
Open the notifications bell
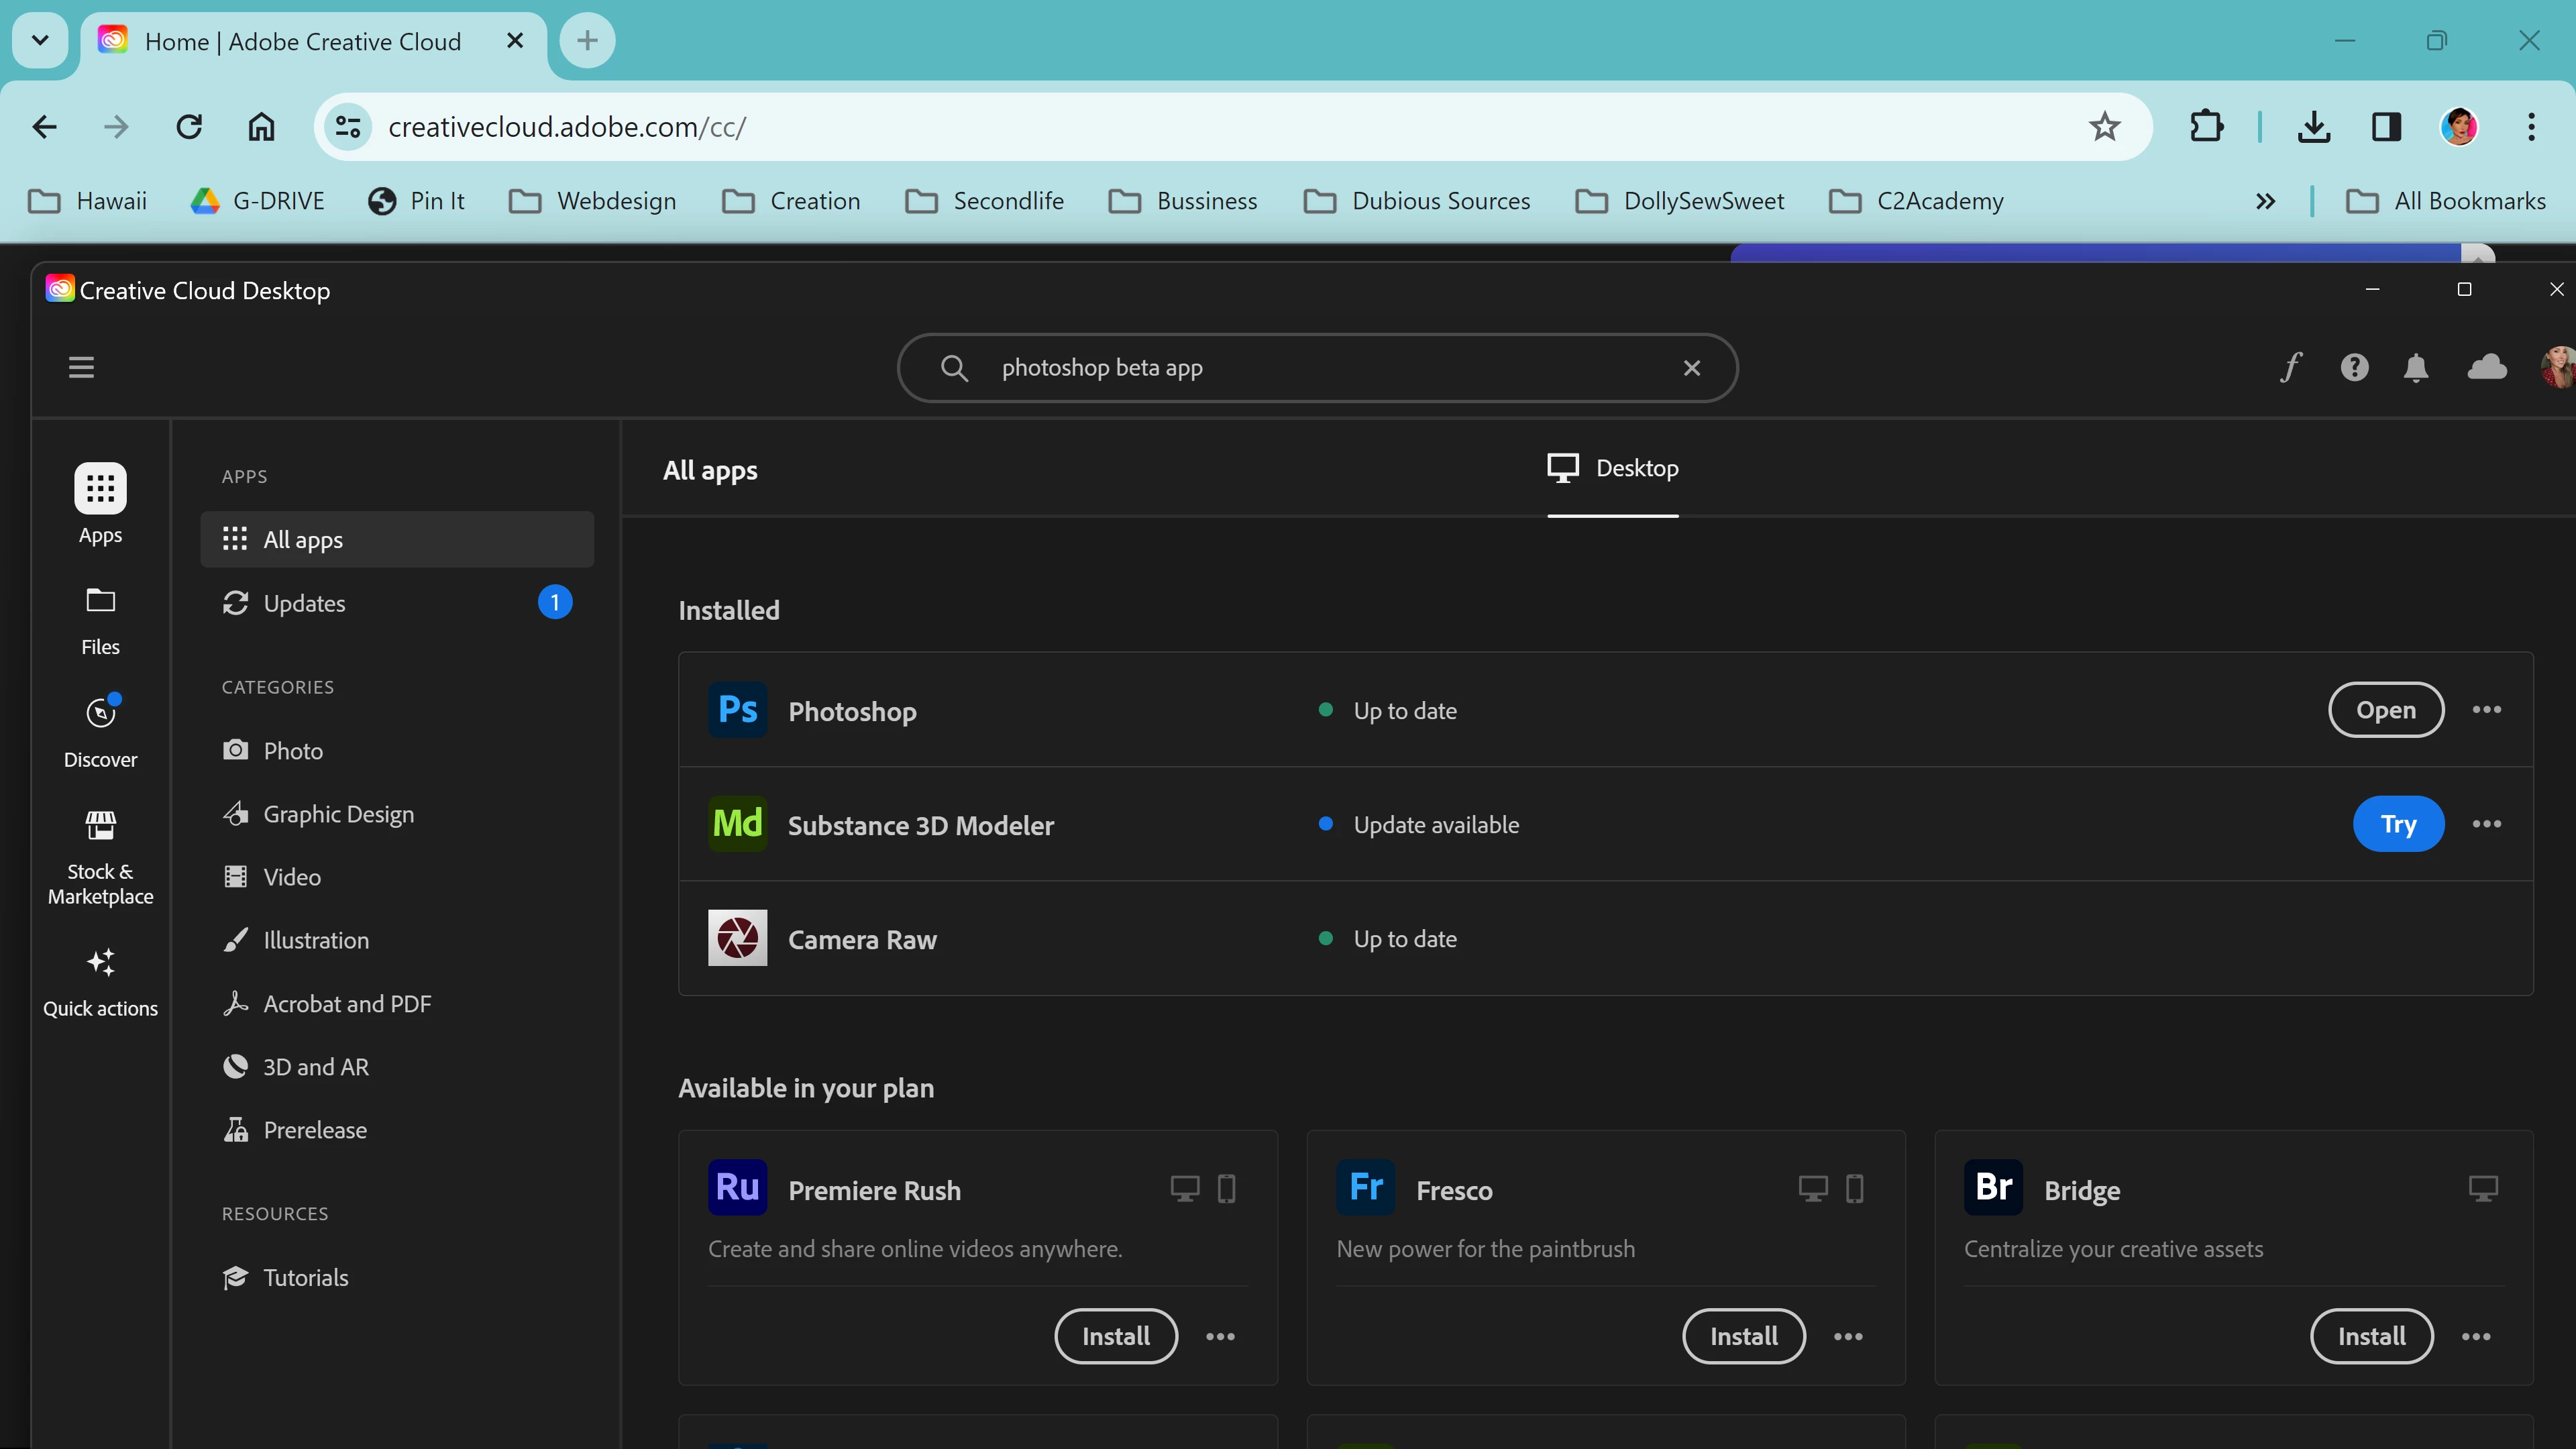2416,367
